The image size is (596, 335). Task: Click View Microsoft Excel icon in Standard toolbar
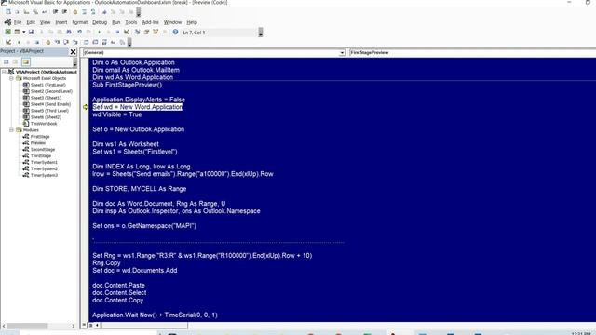7,33
